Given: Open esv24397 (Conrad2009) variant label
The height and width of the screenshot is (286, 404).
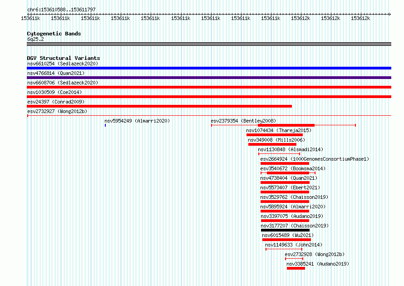Looking at the screenshot, I should [56, 102].
